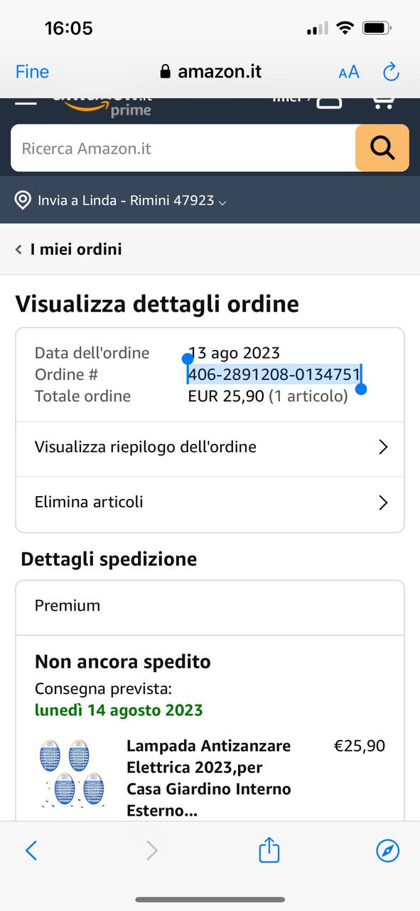Tap the highlighted order number 406-2891208-0134751
420x911 pixels.
click(274, 374)
